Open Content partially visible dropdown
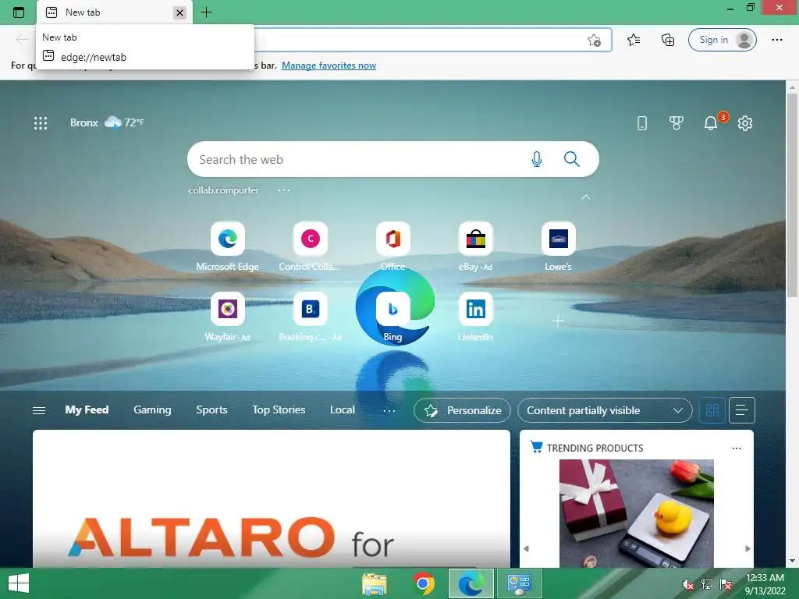799x599 pixels. (x=605, y=410)
